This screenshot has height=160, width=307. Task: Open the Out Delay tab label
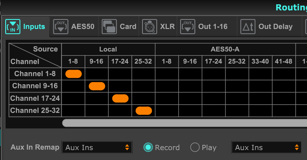point(275,27)
